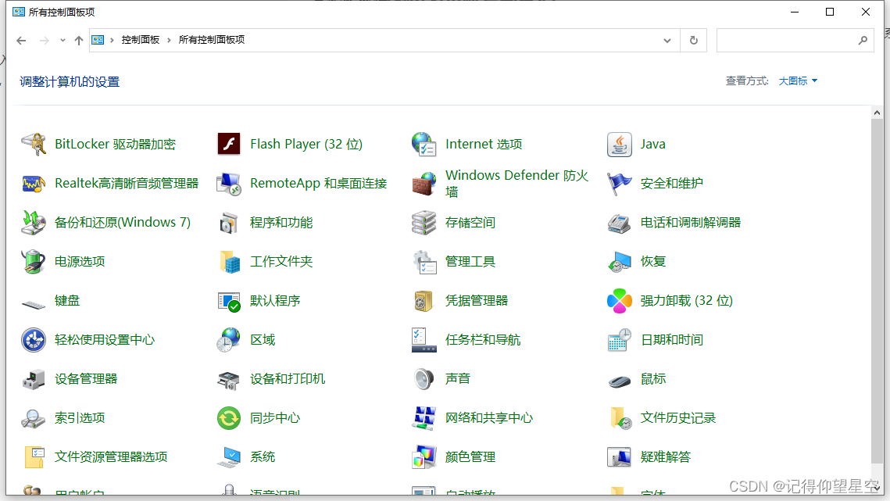This screenshot has height=501, width=890.
Task: Open the 备份和还原(Windows 7) icon
Action: coord(34,223)
